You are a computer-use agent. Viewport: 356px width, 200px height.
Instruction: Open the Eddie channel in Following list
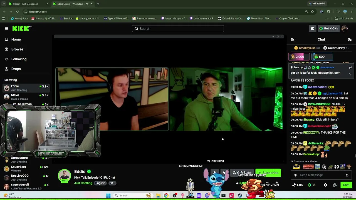[x=26, y=88]
